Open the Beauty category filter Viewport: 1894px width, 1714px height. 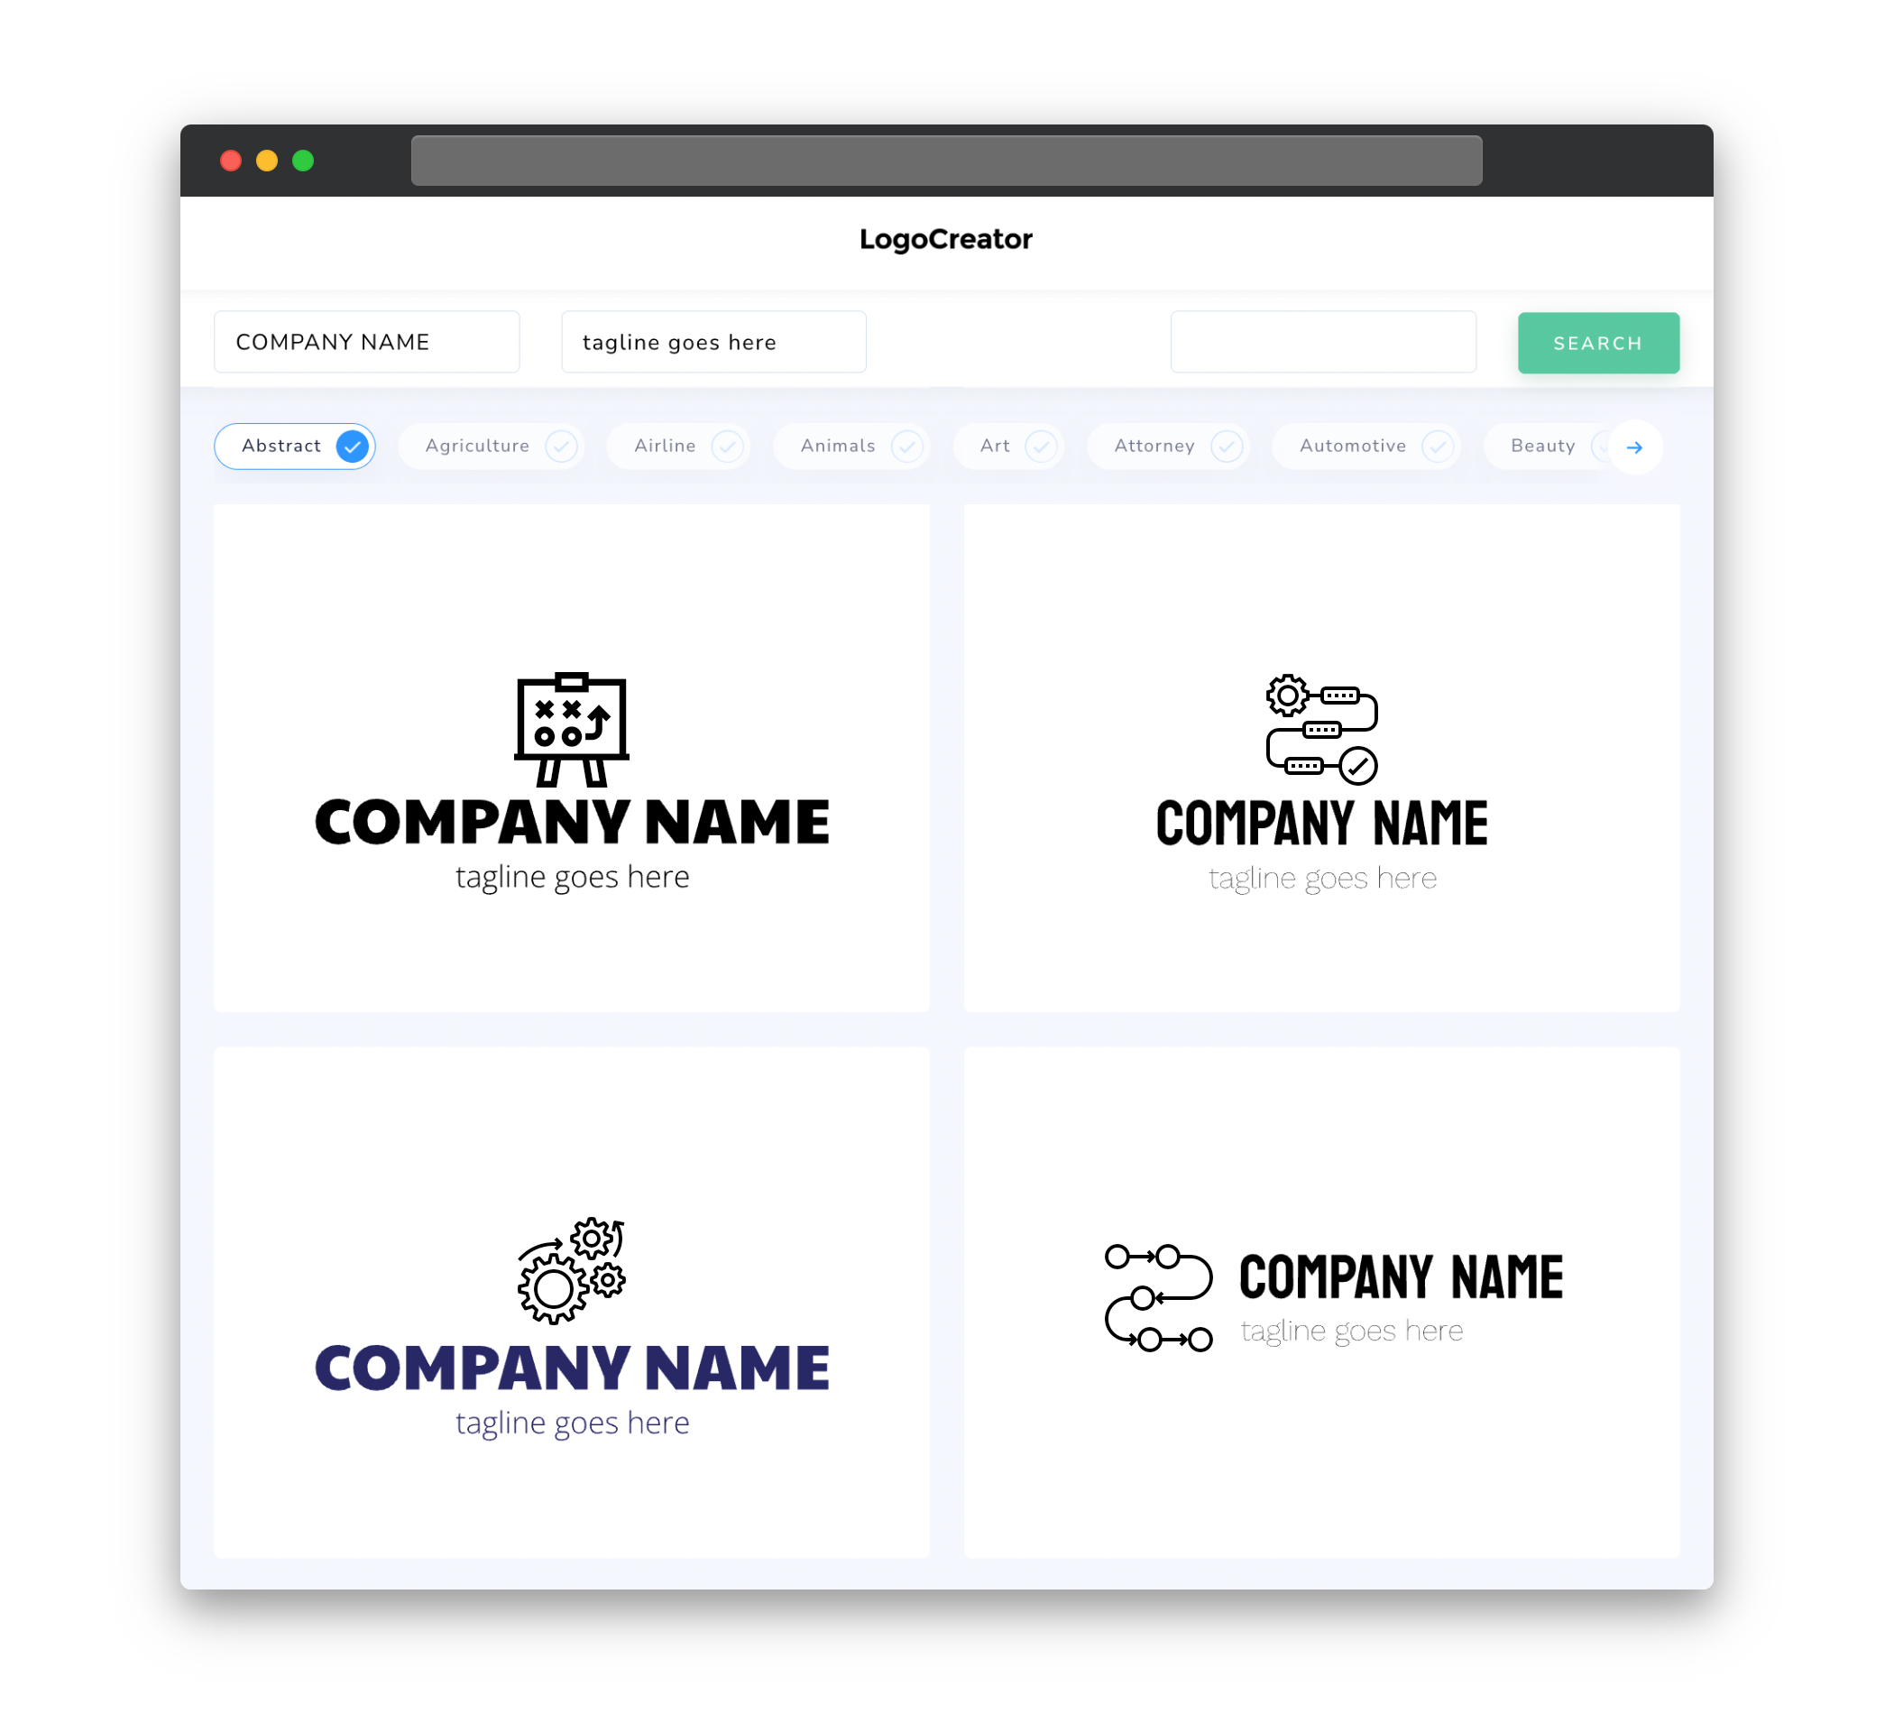point(1542,446)
